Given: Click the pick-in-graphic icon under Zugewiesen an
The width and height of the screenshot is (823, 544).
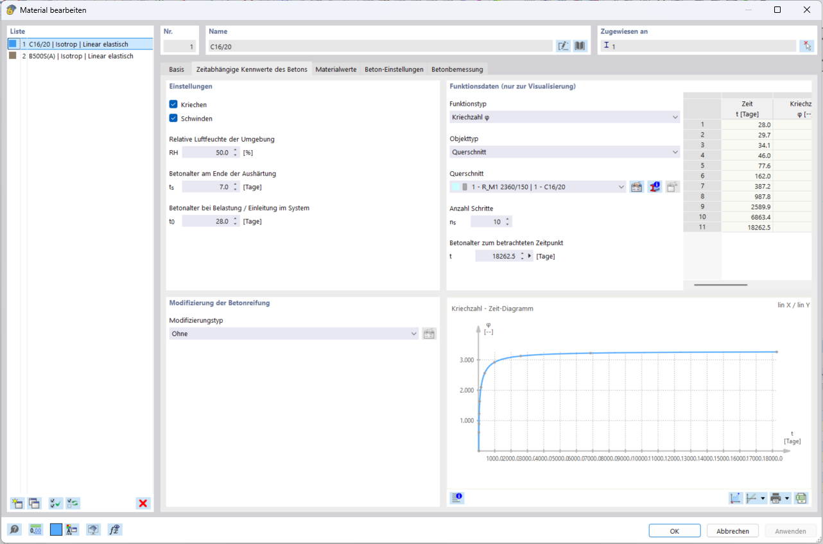Looking at the screenshot, I should [x=807, y=46].
